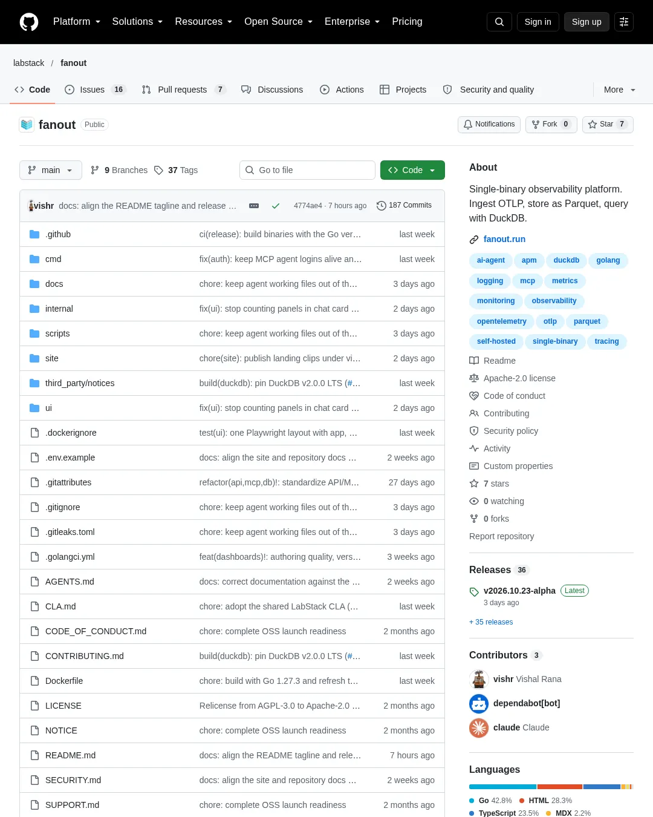Open the green Code dropdown button
Screen dimensions: 653x817
pyautogui.click(x=412, y=170)
